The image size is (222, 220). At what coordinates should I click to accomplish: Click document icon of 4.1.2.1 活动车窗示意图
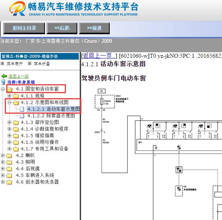pyautogui.click(x=22, y=109)
